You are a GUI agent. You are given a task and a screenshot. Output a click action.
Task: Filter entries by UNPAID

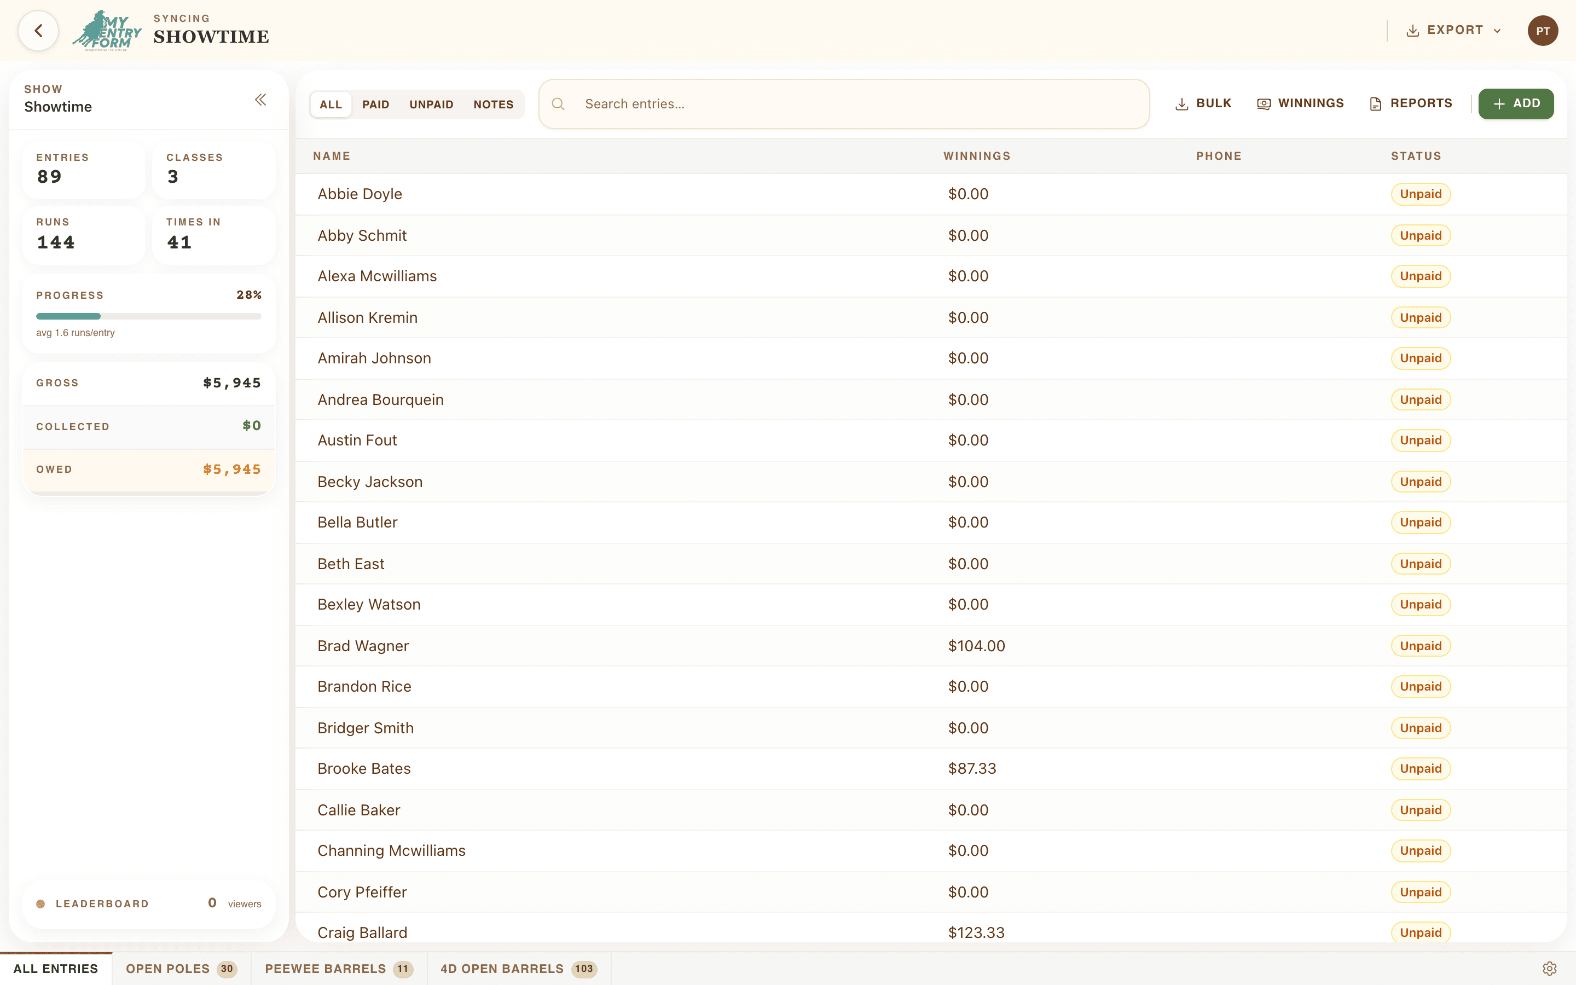click(x=431, y=104)
